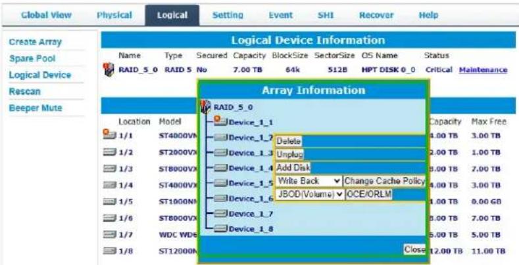Viewport: 519px width, 265px height.
Task: Click the ST1000N model in row 1/5
Action: click(178, 201)
